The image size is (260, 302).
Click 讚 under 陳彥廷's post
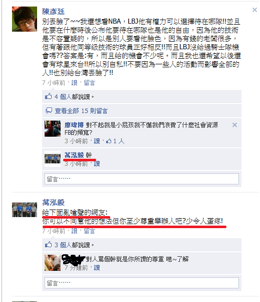point(74,83)
